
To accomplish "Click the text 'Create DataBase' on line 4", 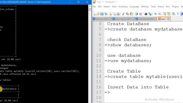I will click(x=128, y=24).
